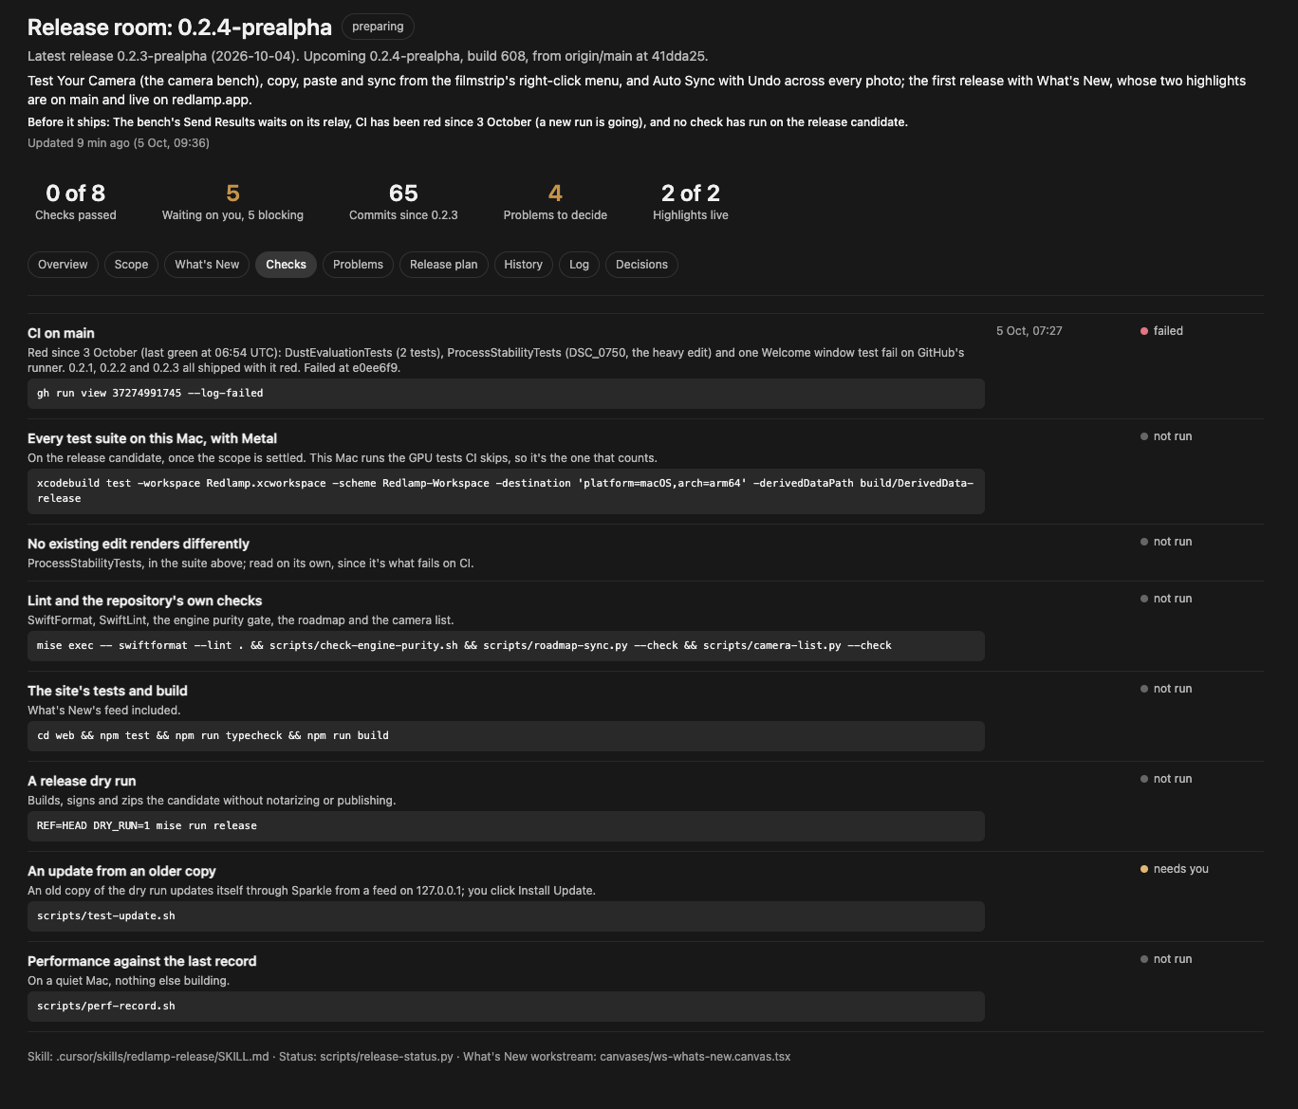The image size is (1298, 1109).
Task: Click the xcodebuild test command block
Action: click(x=506, y=491)
